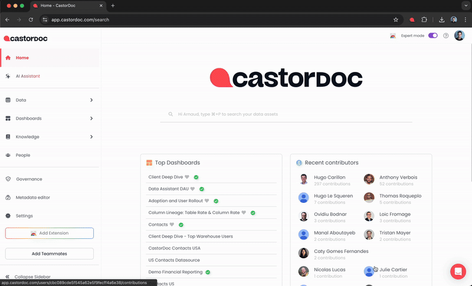
Task: Click the Dashboards icon in sidebar
Action: pyautogui.click(x=8, y=119)
